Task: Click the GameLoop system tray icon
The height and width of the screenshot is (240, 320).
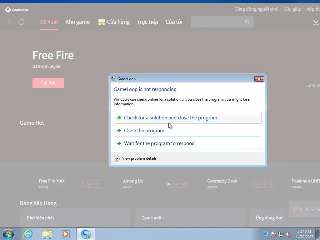Action: 266,234
